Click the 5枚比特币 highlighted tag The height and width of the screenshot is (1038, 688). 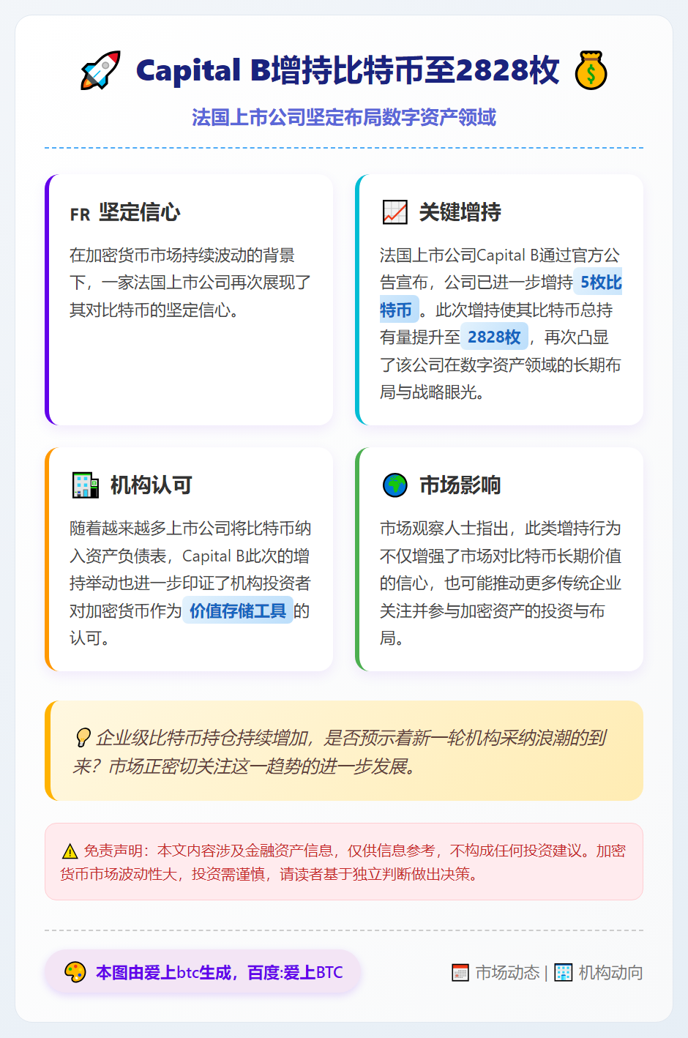click(x=501, y=296)
